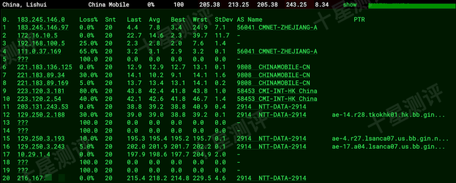456x183 pixels.
Task: Click the 'Snt' column header
Action: (x=110, y=20)
